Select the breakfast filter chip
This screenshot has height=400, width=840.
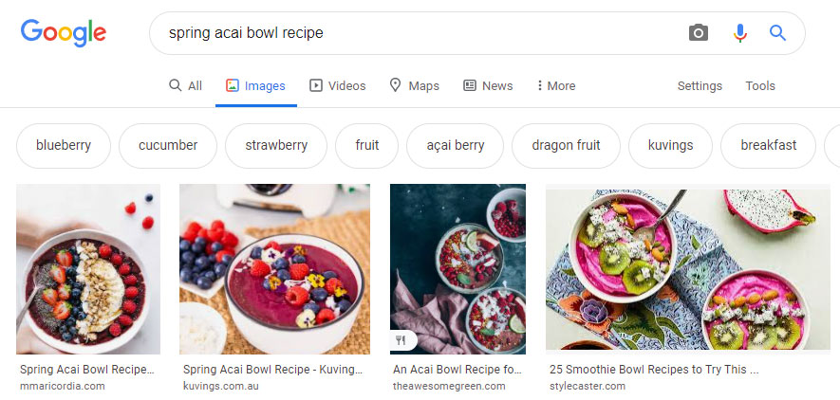coord(768,145)
